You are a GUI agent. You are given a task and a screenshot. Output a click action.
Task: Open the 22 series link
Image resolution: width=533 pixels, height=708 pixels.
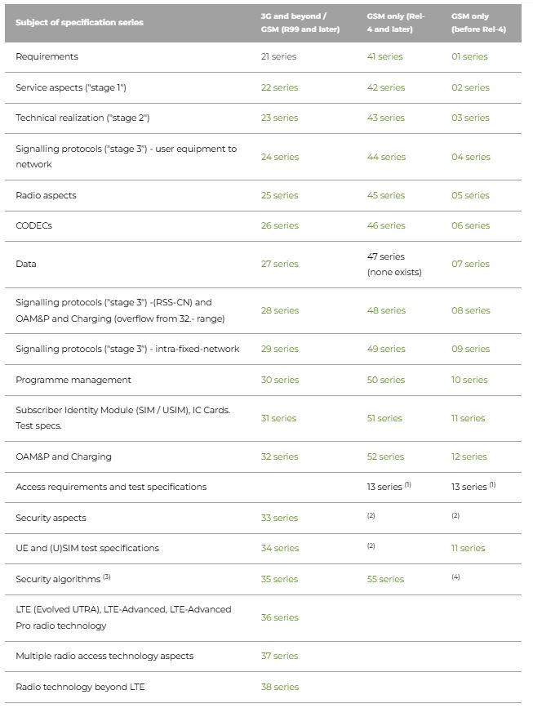(x=279, y=87)
